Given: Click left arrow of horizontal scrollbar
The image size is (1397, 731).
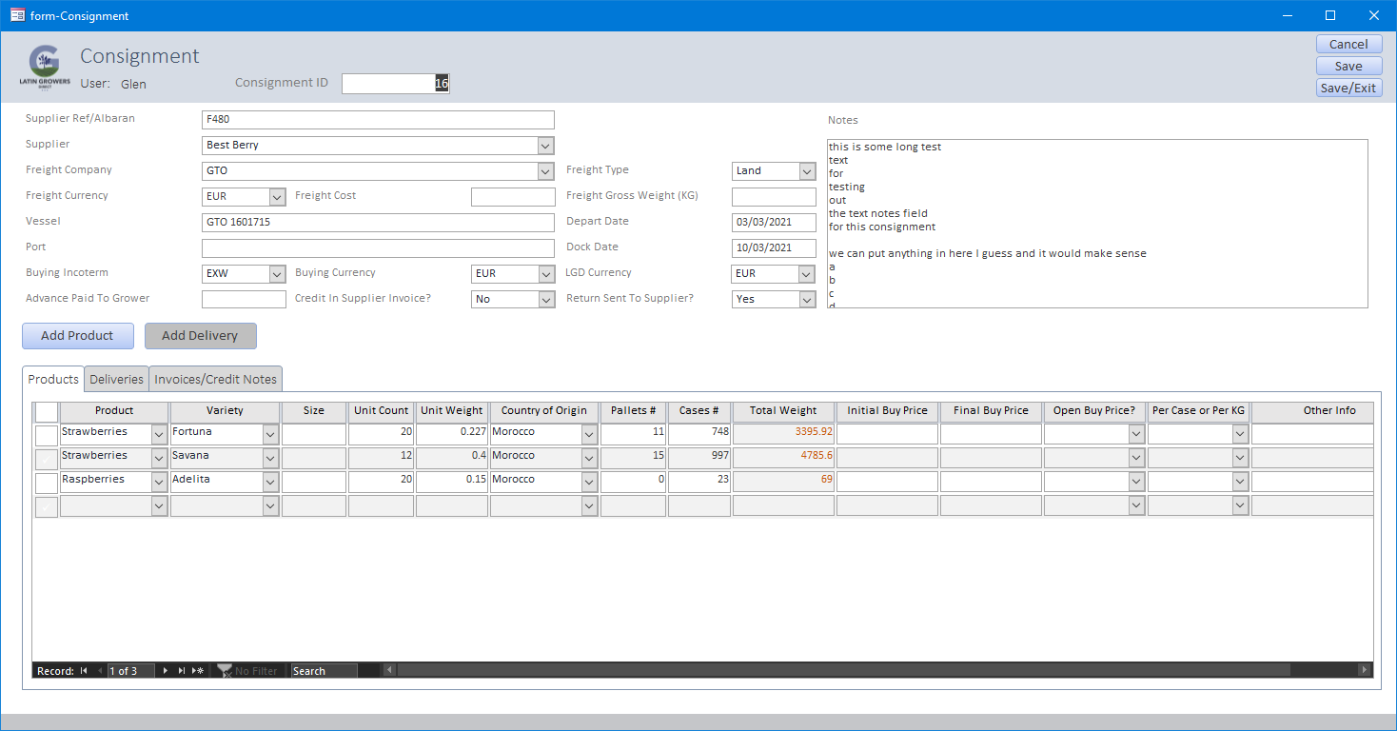Looking at the screenshot, I should pos(389,670).
